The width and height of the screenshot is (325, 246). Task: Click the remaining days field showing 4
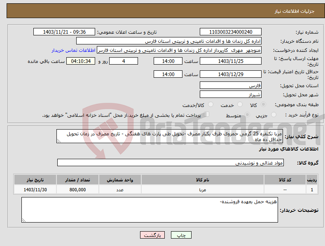(124, 61)
